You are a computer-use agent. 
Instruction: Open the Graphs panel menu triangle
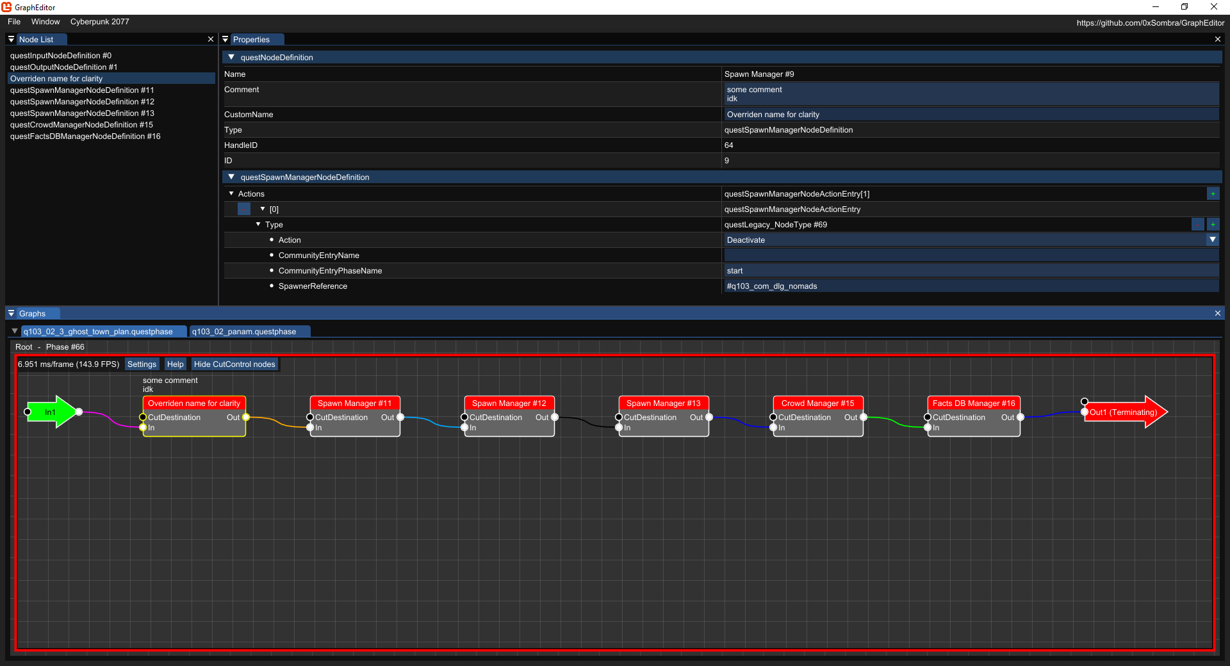coord(11,313)
